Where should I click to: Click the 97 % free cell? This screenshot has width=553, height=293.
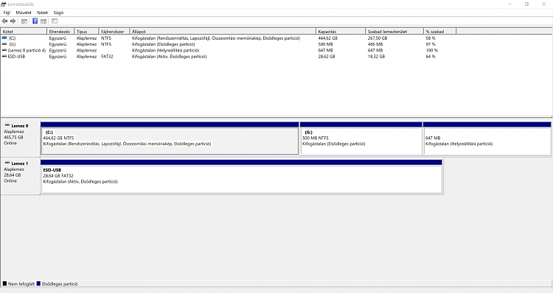(431, 44)
